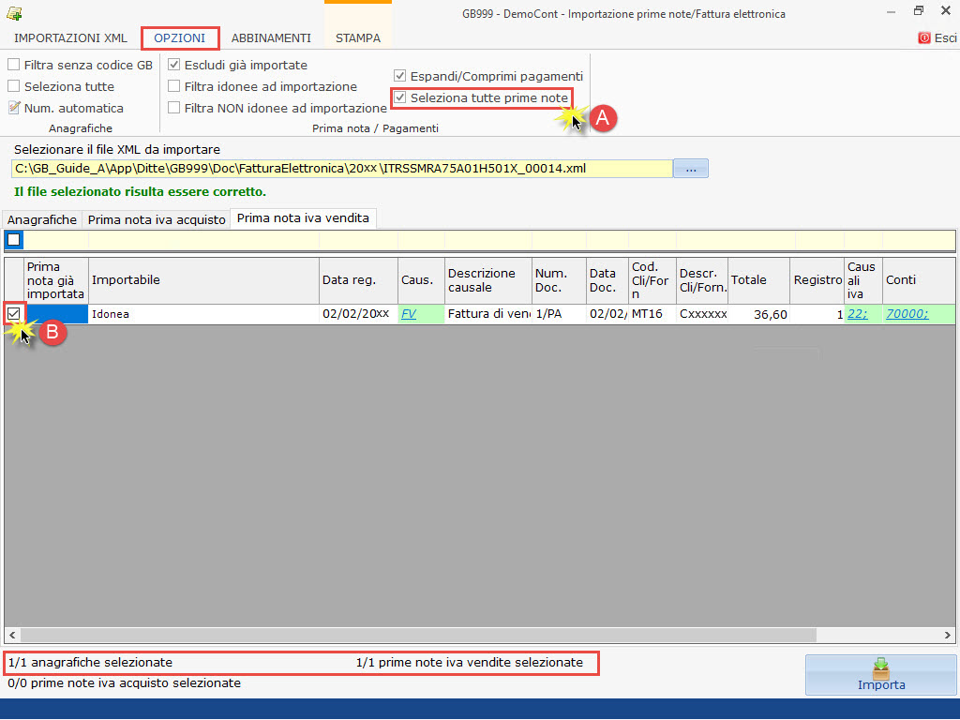The height and width of the screenshot is (720, 960).
Task: Toggle Num. automatica option
Action: [14, 108]
